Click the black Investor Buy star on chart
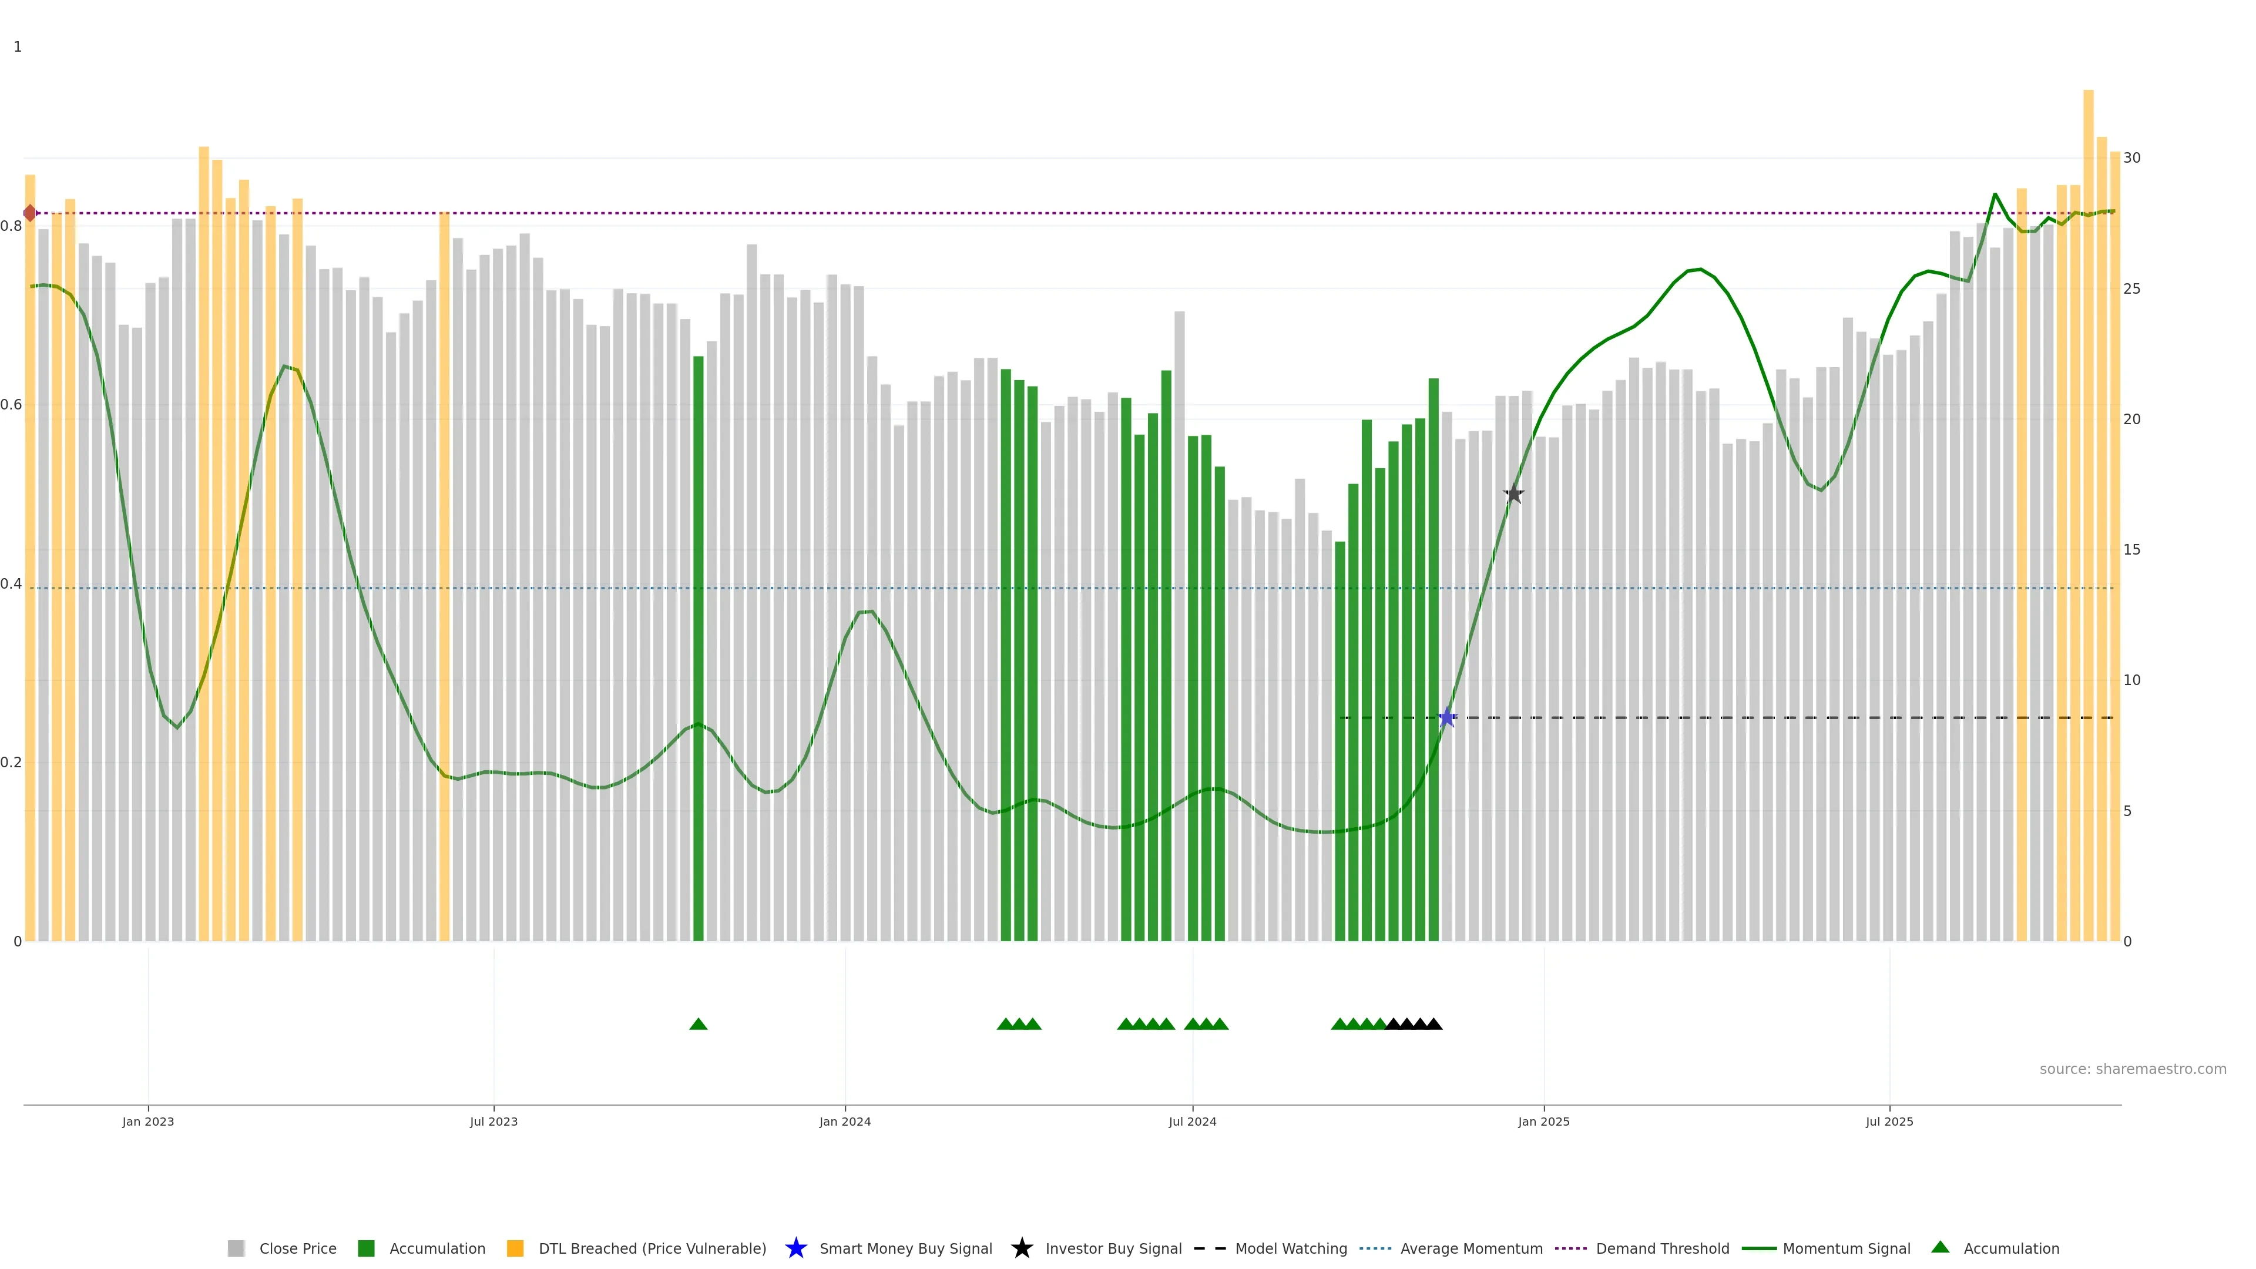 (1513, 494)
